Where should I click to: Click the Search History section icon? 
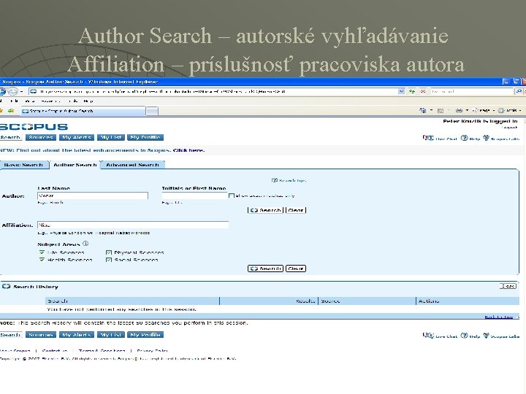pyautogui.click(x=6, y=287)
